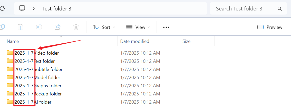Sort by the Name column header
The width and height of the screenshot is (291, 111).
pos(13,41)
